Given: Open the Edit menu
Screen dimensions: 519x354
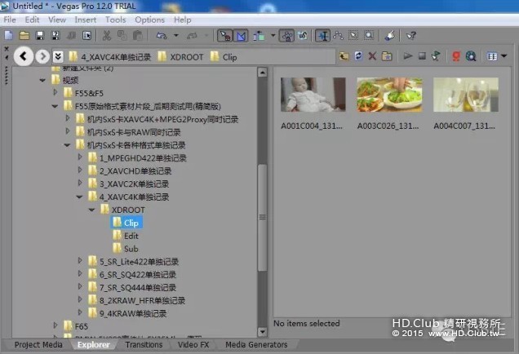Looking at the screenshot, I should (32, 20).
